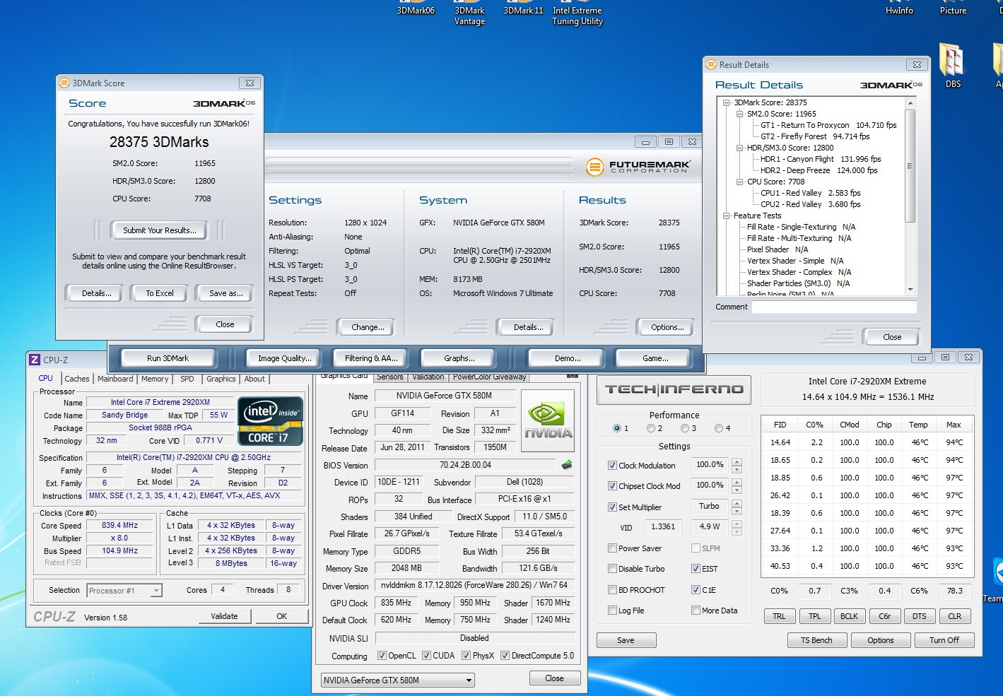Open the Sensors tab in GPU-Z

coord(389,377)
